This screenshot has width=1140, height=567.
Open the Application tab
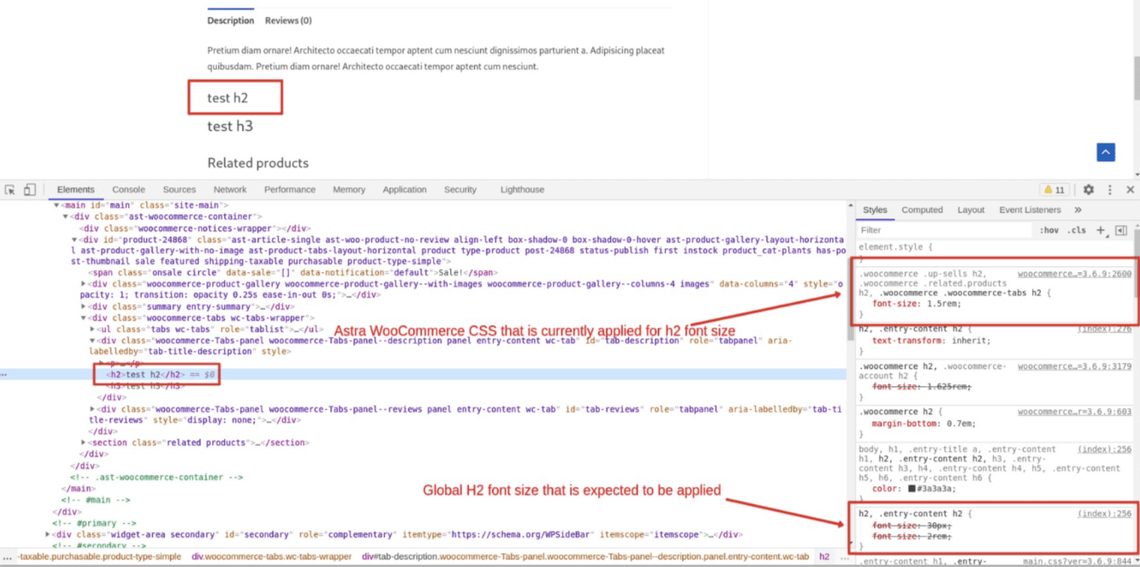click(x=404, y=190)
